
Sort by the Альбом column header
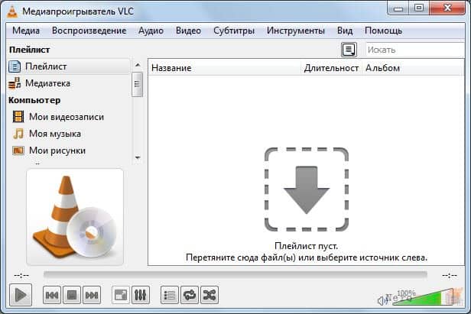point(414,68)
